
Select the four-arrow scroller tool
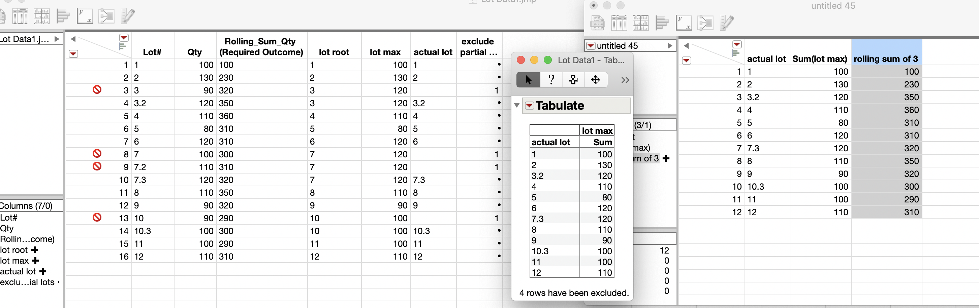coord(595,80)
